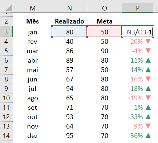
Task: Click the 'mar' month cell
Action: 33,51
